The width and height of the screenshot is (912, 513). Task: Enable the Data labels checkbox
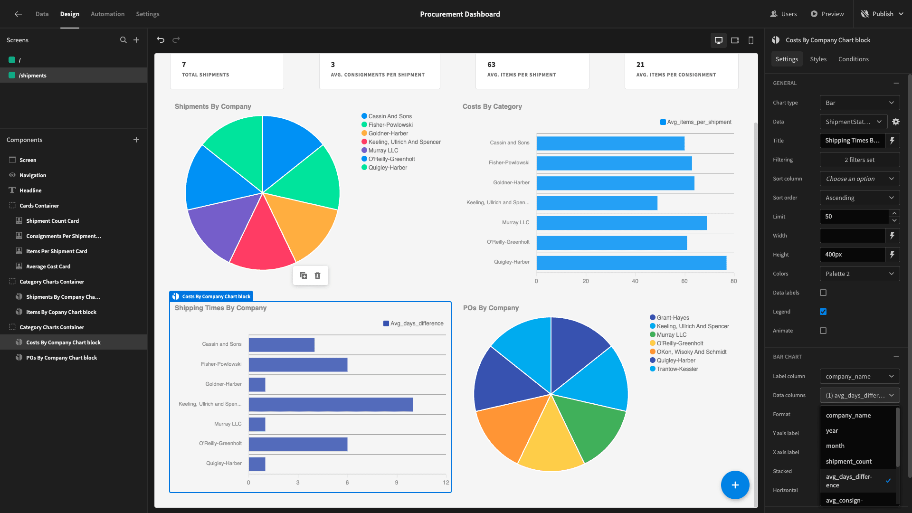point(823,293)
